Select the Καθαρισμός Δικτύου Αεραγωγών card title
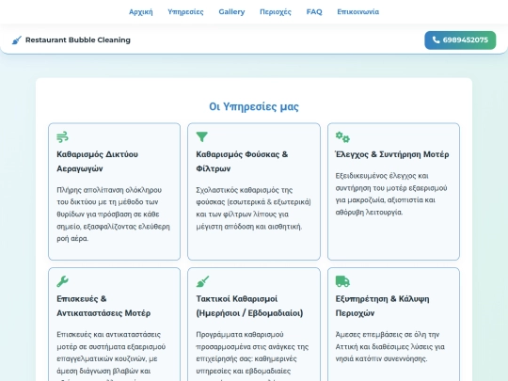Viewport: 508px width, 381px height. tap(97, 162)
